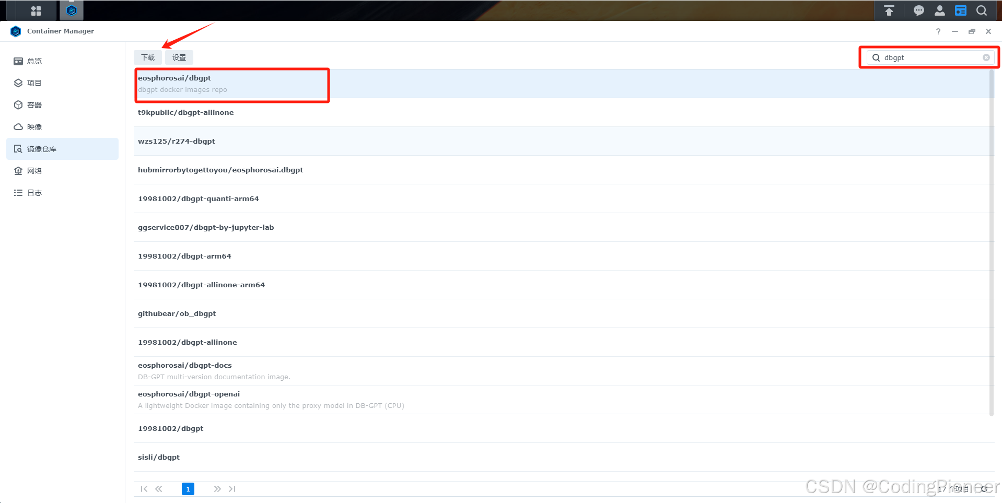Open 项目 projects in sidebar
The width and height of the screenshot is (1002, 503).
[62, 83]
